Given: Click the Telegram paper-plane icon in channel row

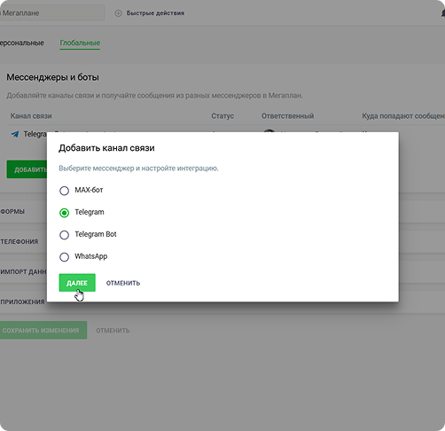Looking at the screenshot, I should click(15, 134).
